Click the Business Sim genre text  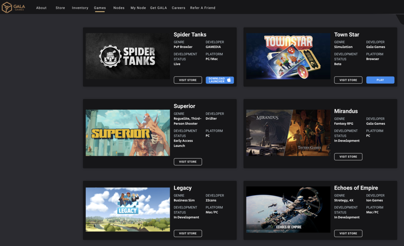[184, 200]
